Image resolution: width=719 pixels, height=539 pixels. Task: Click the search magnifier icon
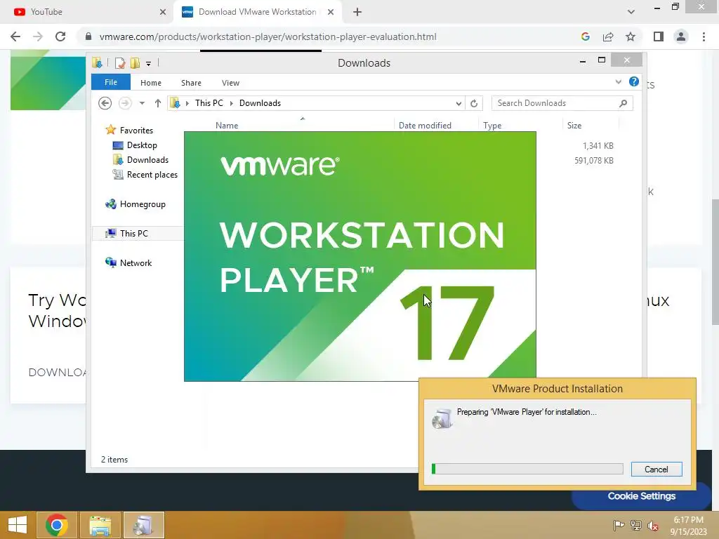tap(624, 103)
